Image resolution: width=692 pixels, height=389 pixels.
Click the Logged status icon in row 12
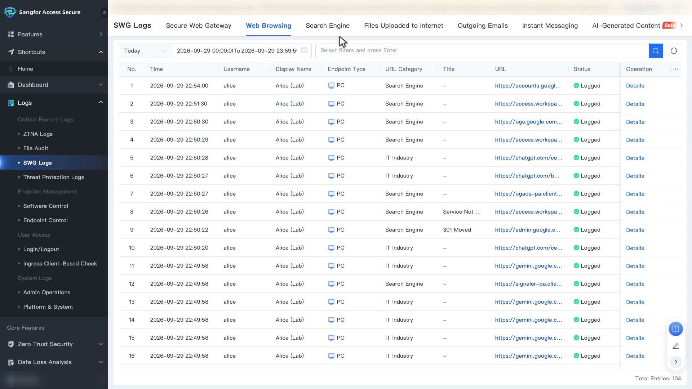coord(576,284)
